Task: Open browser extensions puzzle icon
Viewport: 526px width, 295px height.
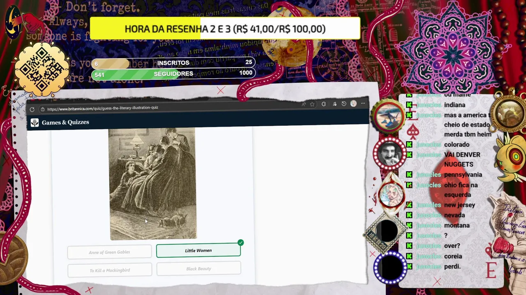Action: click(324, 104)
